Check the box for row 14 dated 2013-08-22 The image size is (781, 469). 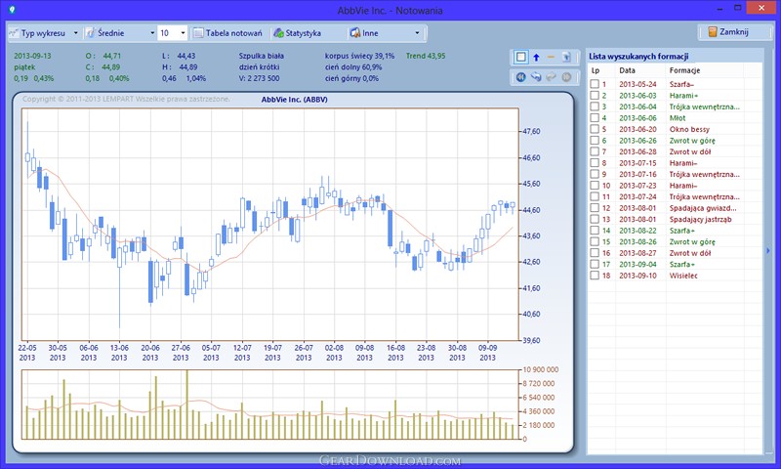[x=595, y=231]
